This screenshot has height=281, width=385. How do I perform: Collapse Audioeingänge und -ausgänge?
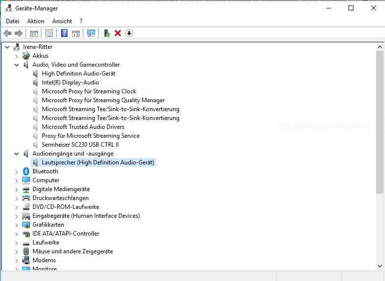[x=16, y=154]
